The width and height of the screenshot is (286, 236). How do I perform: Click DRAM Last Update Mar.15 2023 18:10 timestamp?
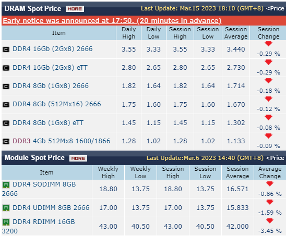click(x=202, y=8)
